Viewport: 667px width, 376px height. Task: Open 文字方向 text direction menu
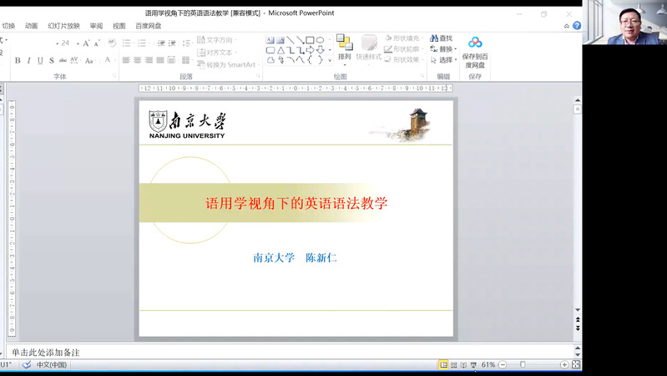[217, 40]
